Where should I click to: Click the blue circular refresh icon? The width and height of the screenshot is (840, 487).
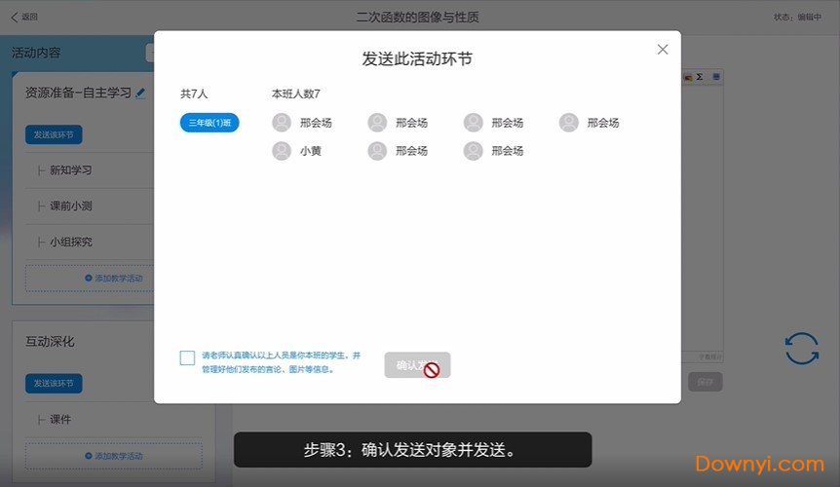(801, 349)
